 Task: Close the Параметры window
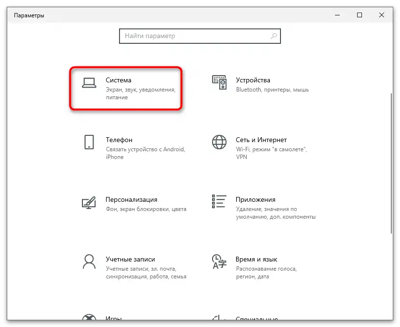click(382, 15)
